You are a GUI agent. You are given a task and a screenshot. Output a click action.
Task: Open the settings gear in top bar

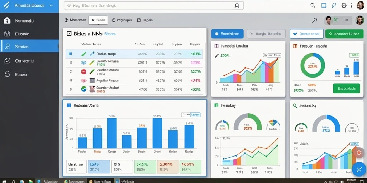pyautogui.click(x=344, y=5)
